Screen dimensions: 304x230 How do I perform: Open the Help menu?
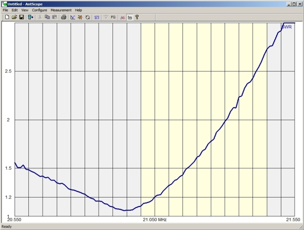click(78, 10)
